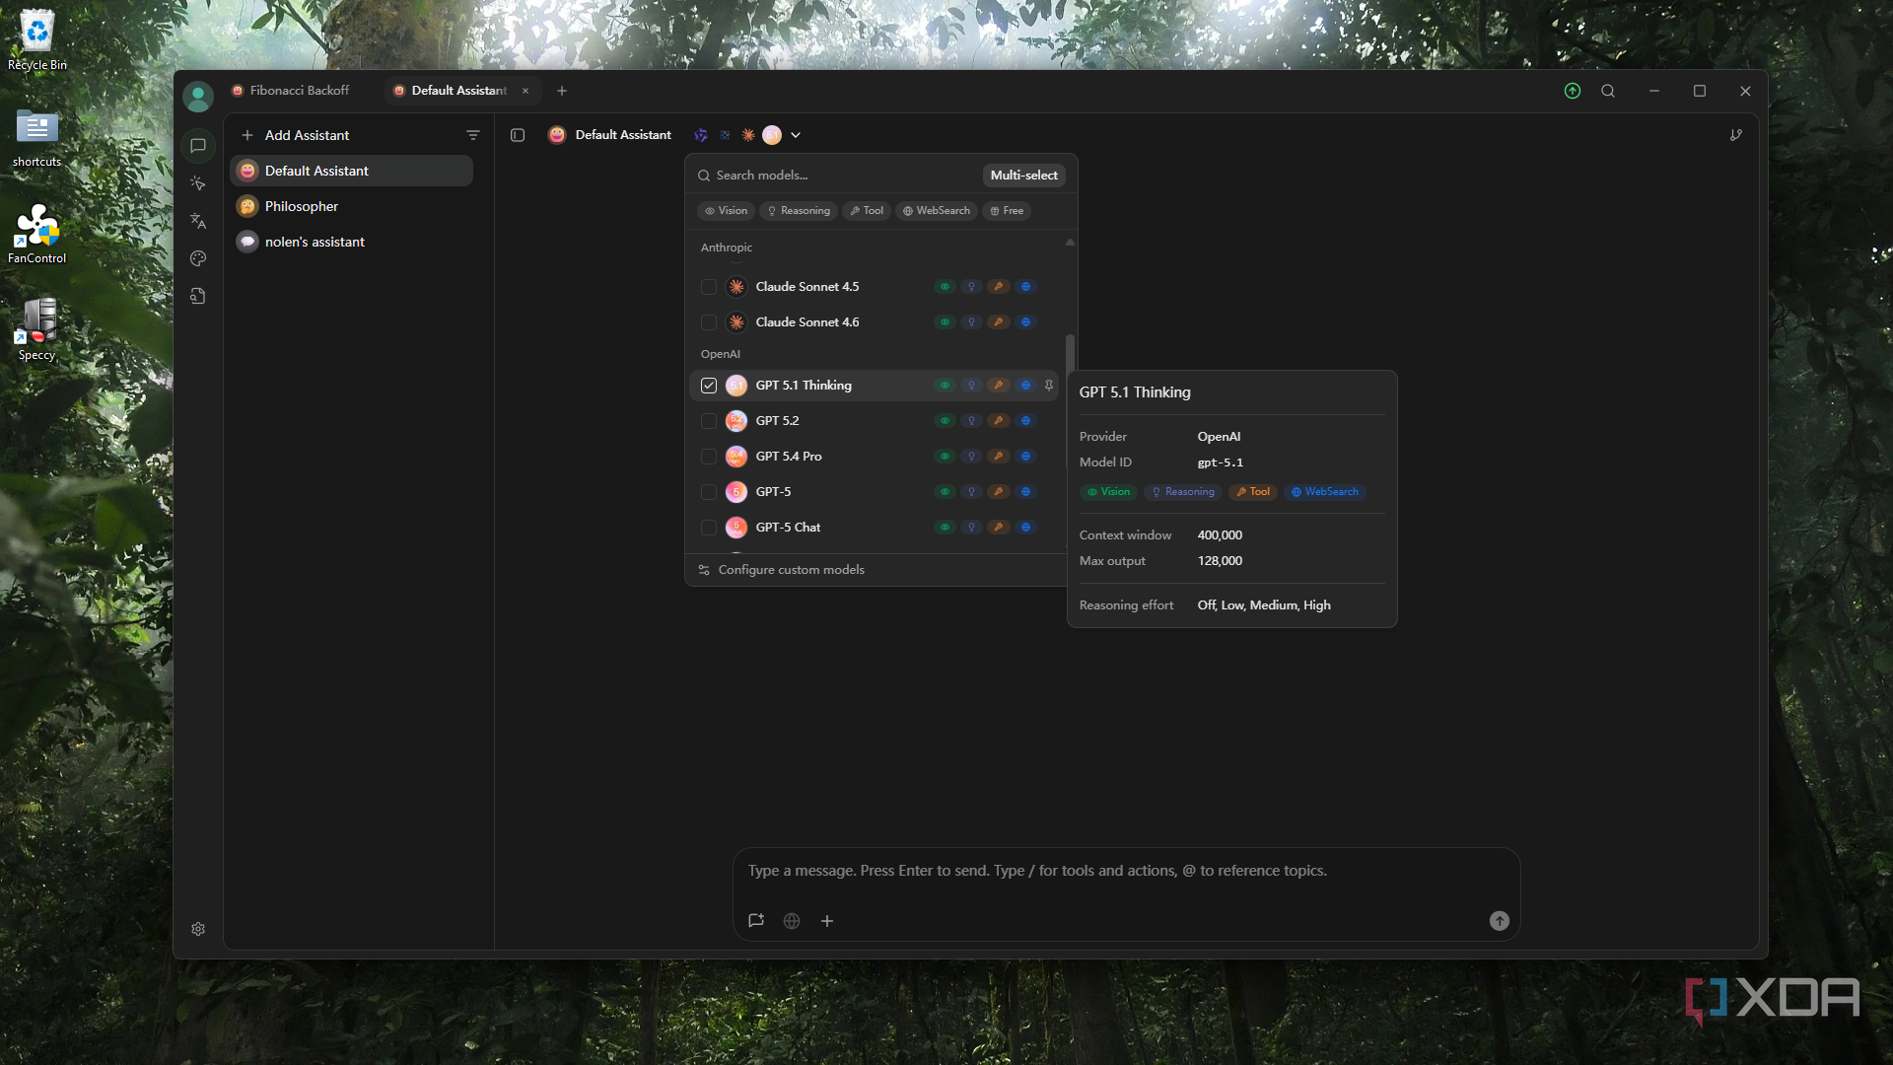Click the Multi-select button
The width and height of the screenshot is (1893, 1065).
[1023, 176]
